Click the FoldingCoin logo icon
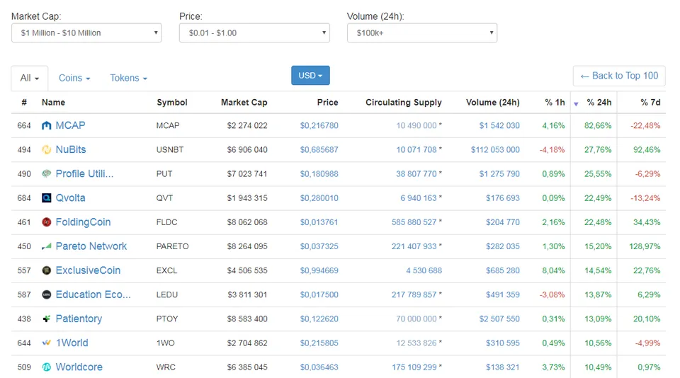The height and width of the screenshot is (378, 680). 47,222
